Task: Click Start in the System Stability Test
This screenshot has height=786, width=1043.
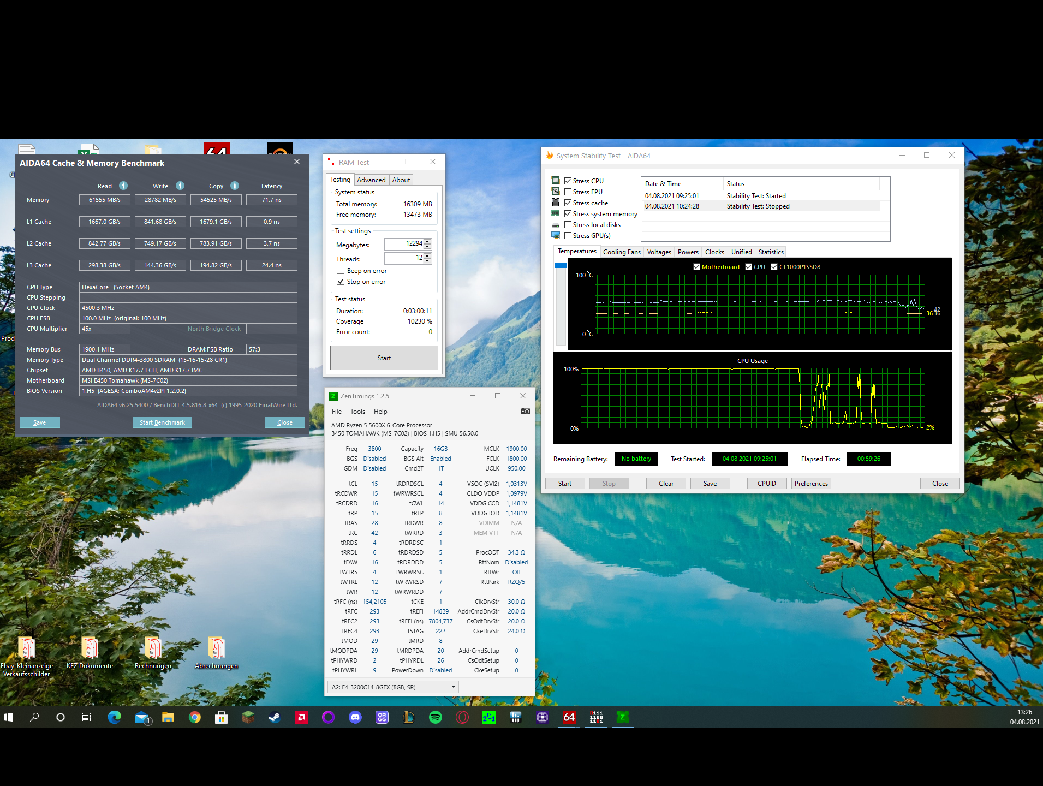Action: (x=565, y=484)
